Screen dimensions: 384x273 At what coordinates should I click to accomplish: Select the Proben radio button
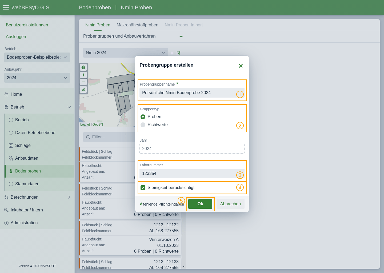click(x=143, y=117)
